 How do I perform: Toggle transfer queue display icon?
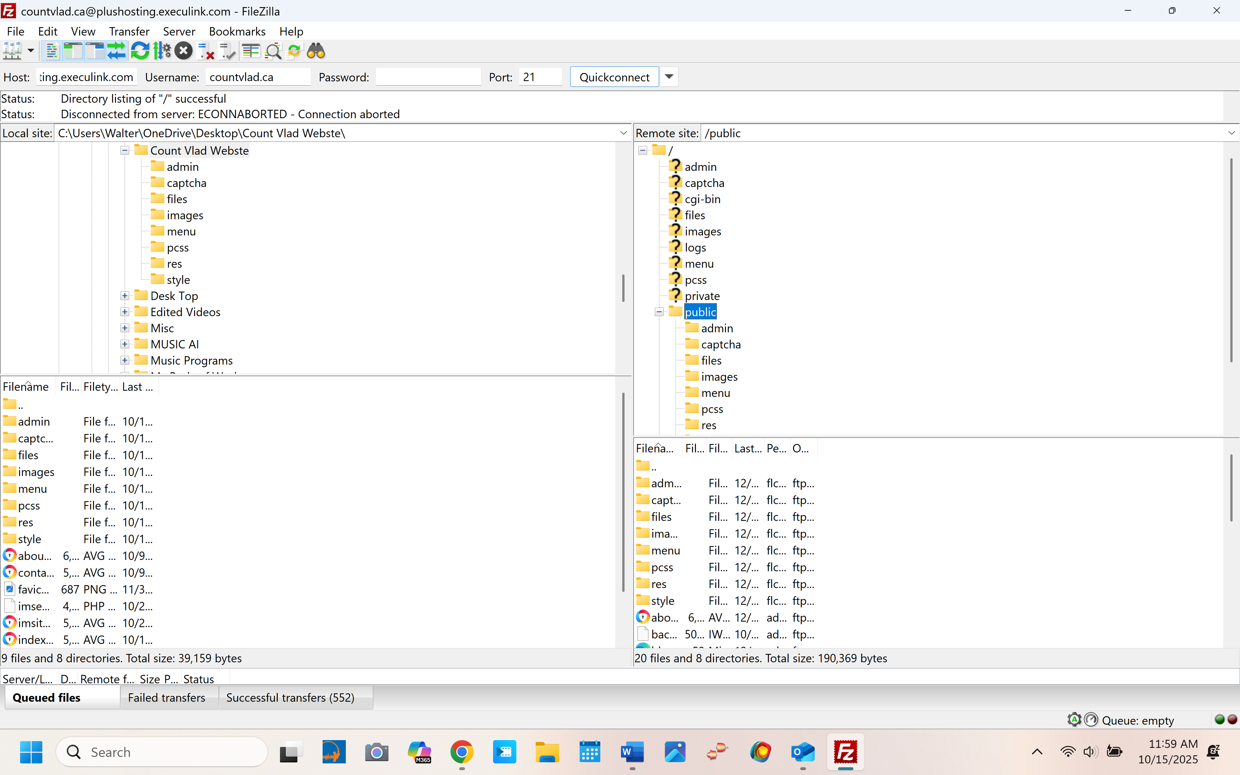pyautogui.click(x=117, y=51)
